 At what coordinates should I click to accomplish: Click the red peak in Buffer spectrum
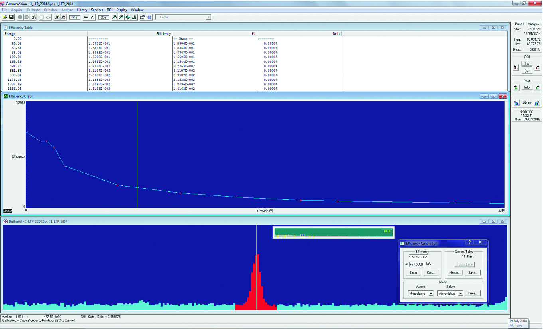256,283
